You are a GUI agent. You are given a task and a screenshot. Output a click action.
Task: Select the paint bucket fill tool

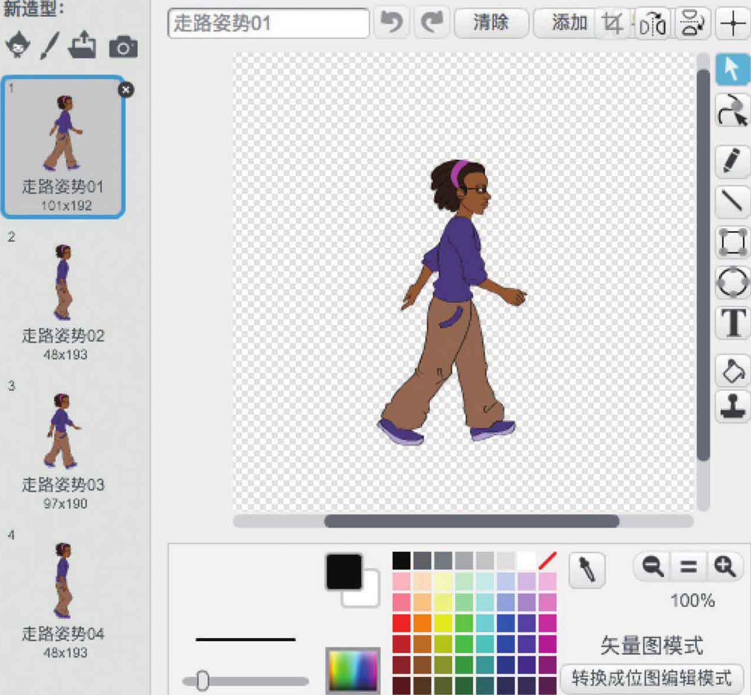732,371
